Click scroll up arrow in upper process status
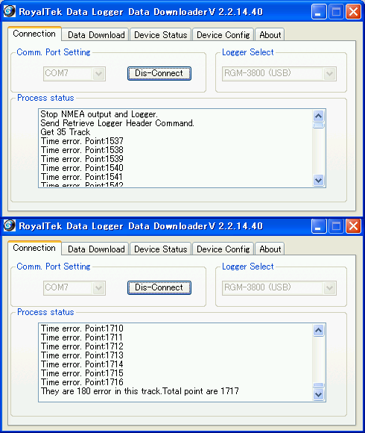 tap(319, 116)
